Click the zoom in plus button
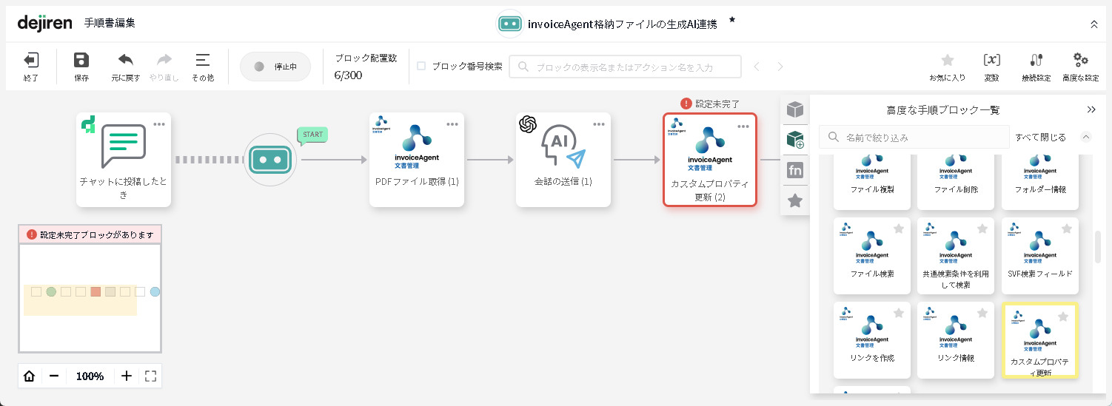 point(127,376)
